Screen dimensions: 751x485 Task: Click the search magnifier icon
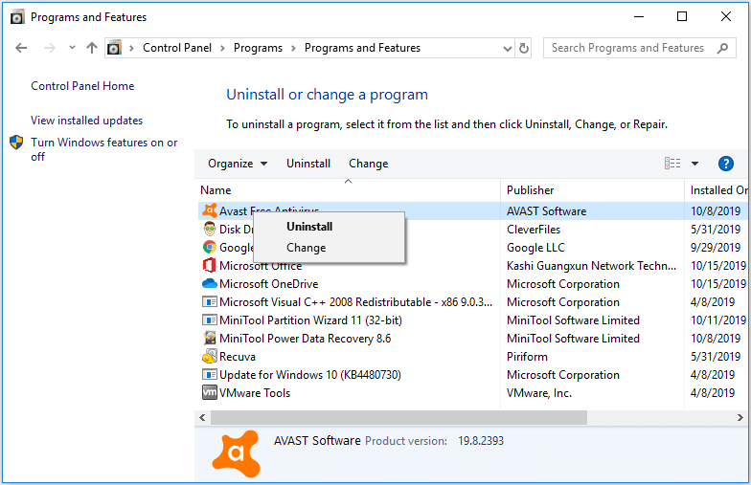722,48
